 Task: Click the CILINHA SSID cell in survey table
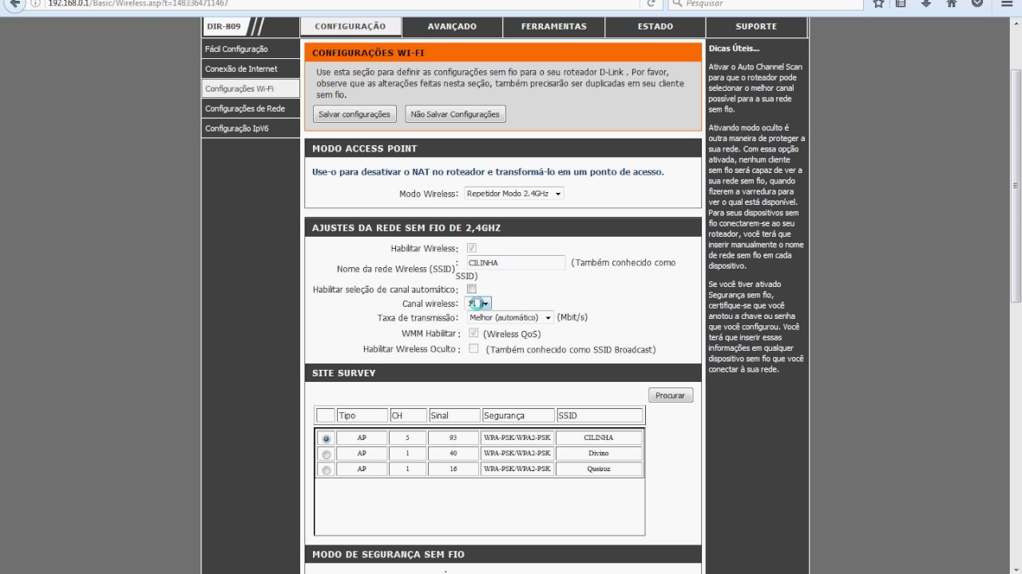[599, 438]
